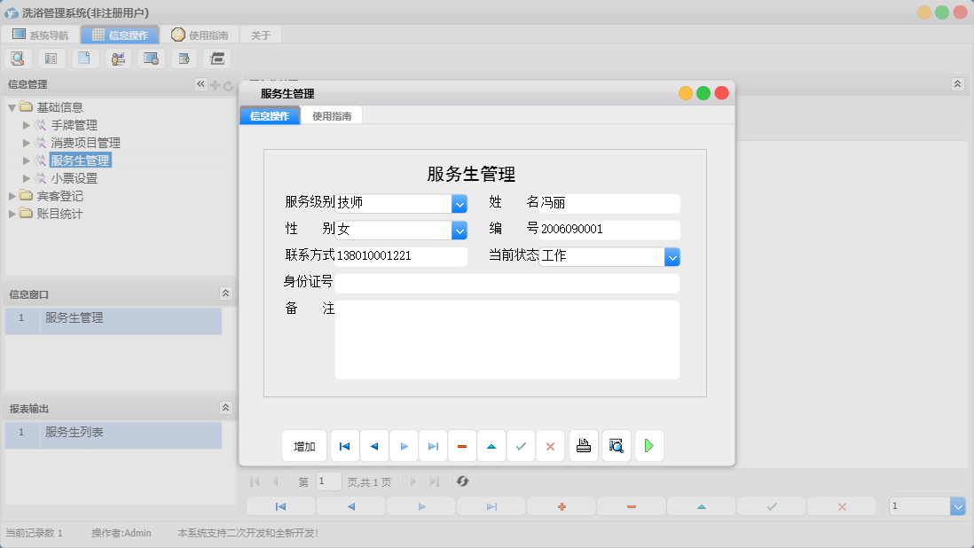The width and height of the screenshot is (974, 548).
Task: Open the 性别 gender dropdown
Action: coord(460,230)
